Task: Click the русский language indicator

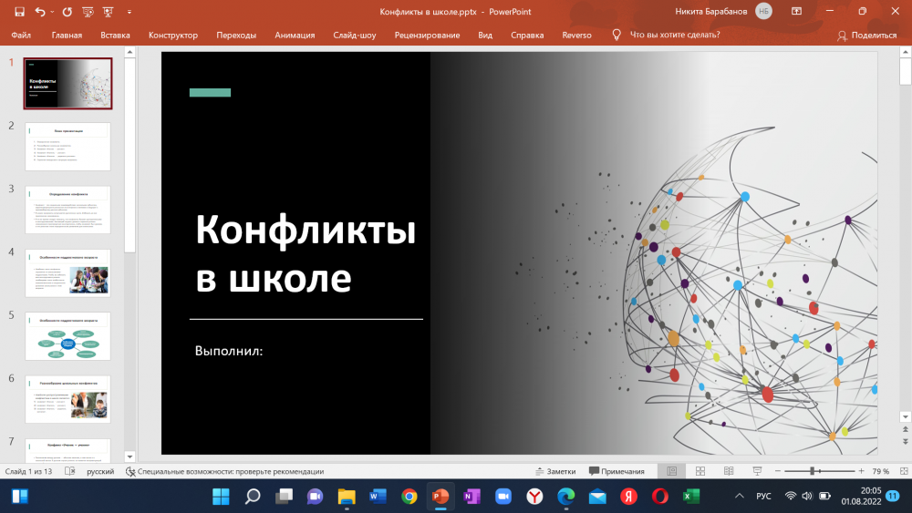Action: click(x=100, y=471)
